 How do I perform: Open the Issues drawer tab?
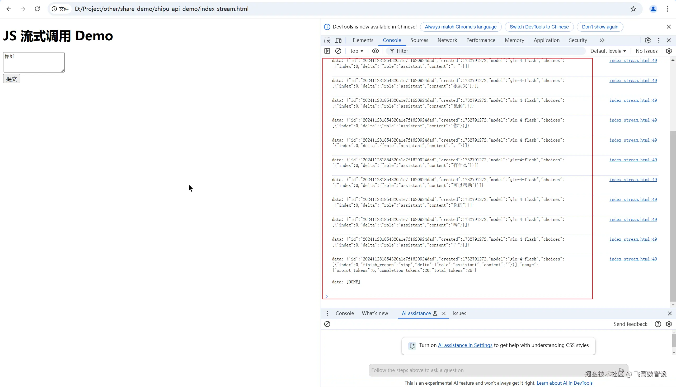(459, 313)
